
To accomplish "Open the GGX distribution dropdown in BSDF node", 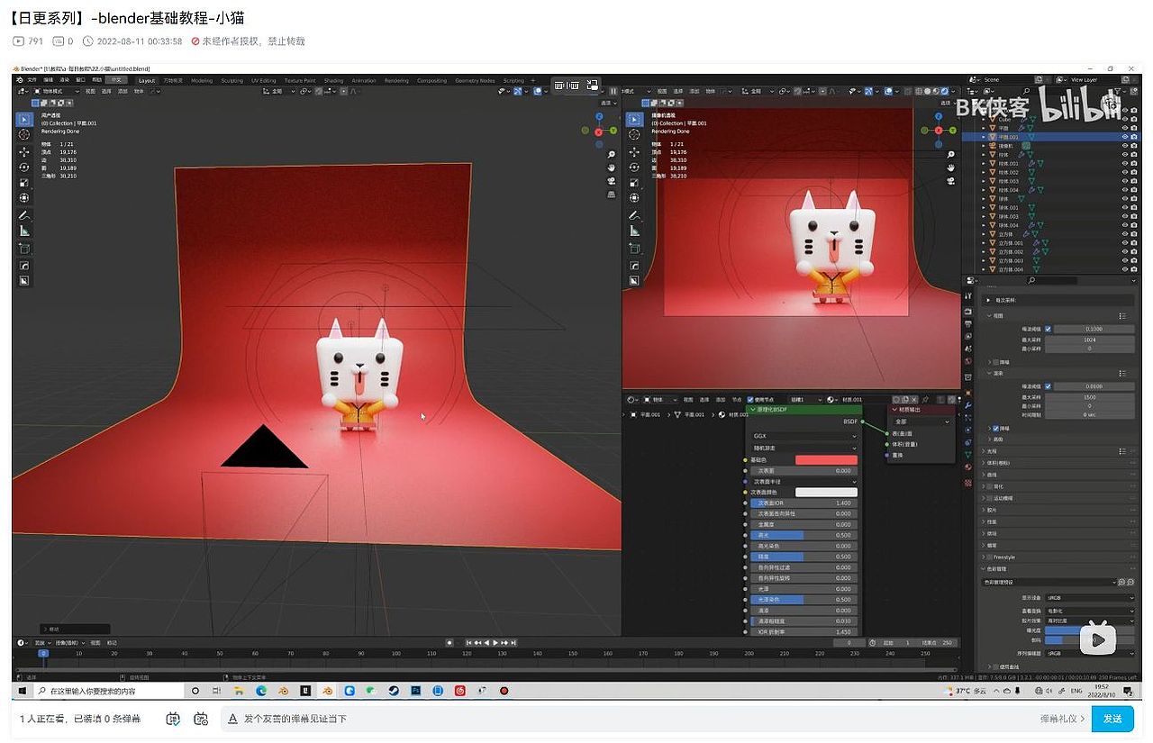I will (x=802, y=435).
